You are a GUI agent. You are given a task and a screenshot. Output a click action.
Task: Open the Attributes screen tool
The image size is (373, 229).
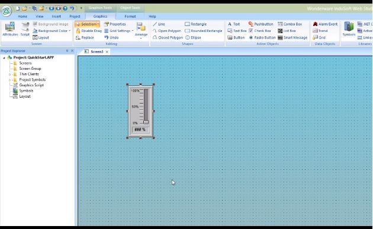[10, 29]
